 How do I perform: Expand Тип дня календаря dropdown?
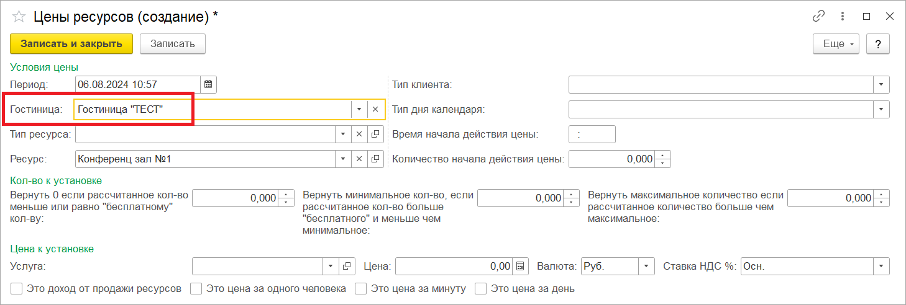pos(882,109)
